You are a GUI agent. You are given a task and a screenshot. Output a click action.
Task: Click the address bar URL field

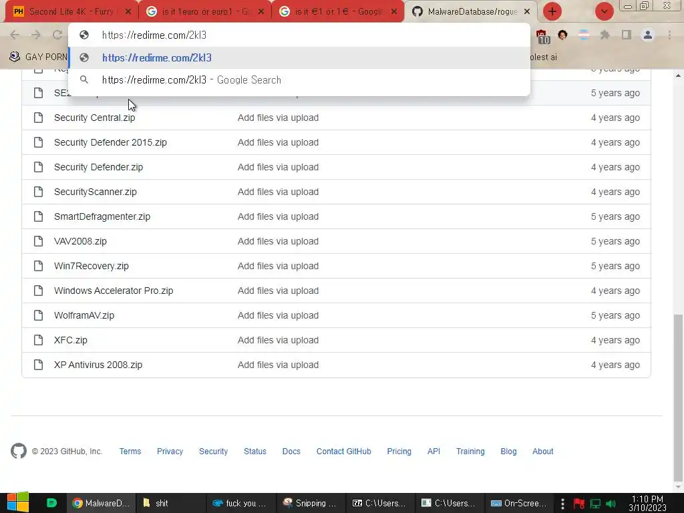click(x=299, y=35)
